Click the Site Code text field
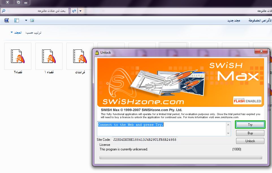Viewport: 272px width, 173px height. tap(144, 140)
